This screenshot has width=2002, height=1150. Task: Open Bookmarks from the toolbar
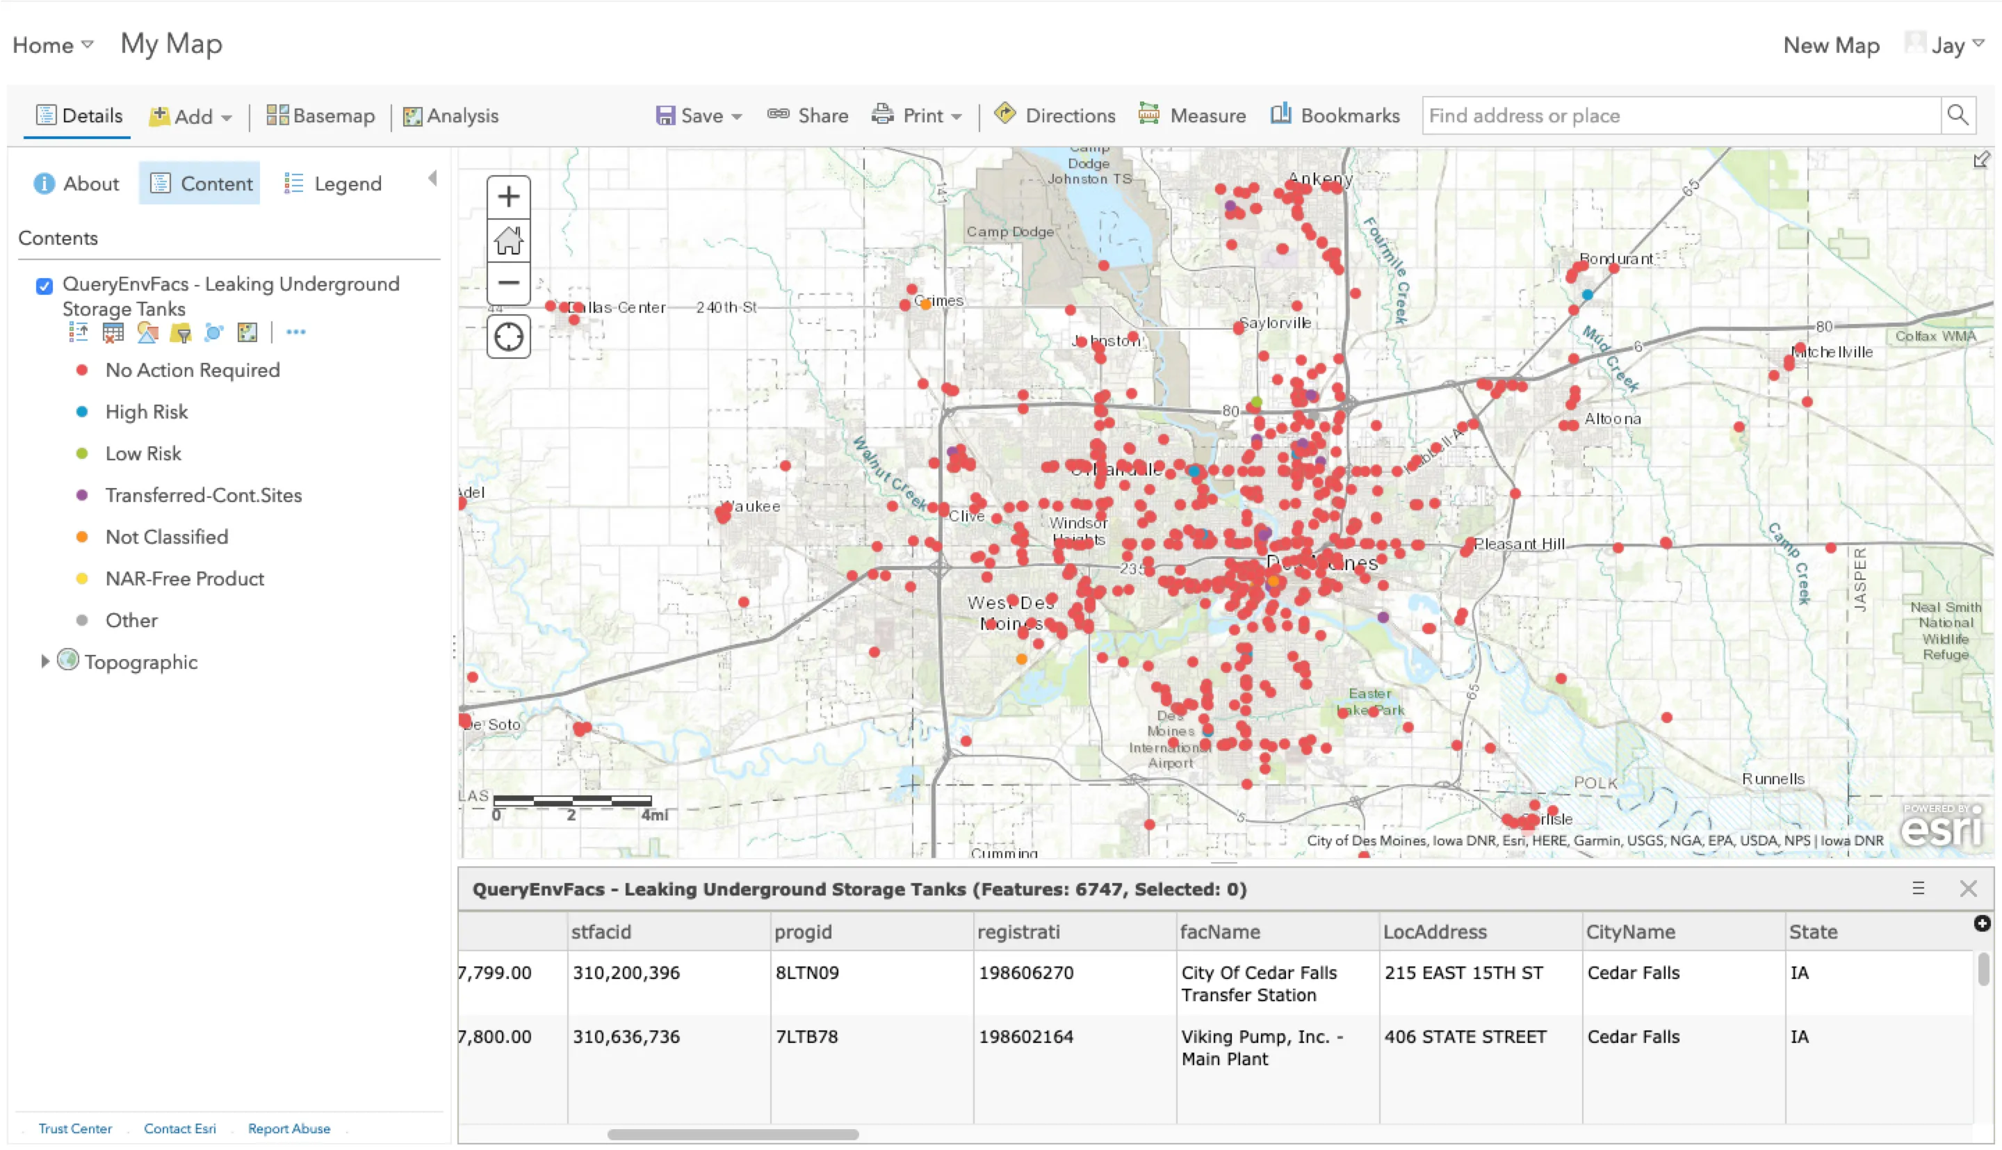coord(1334,115)
